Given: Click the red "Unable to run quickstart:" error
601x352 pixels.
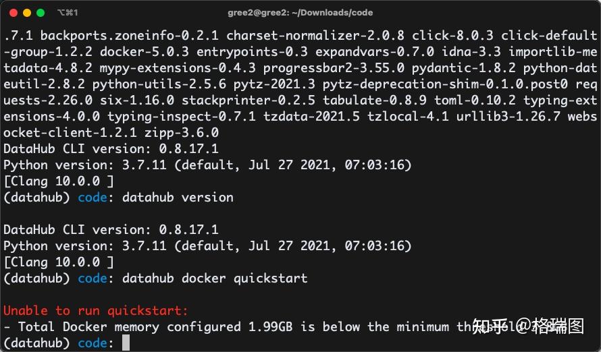Looking at the screenshot, I should click(96, 311).
